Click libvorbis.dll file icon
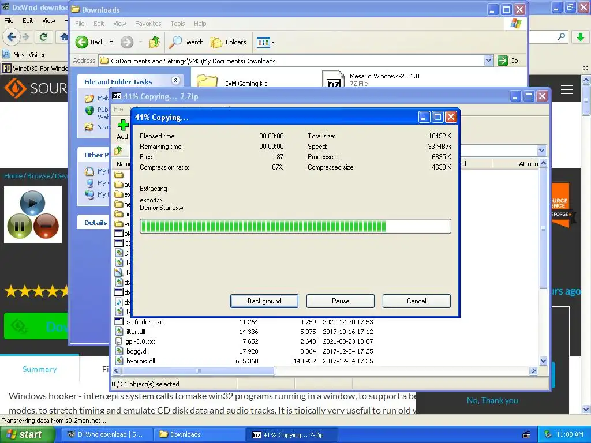Viewport: 591px width, 443px height. 119,361
